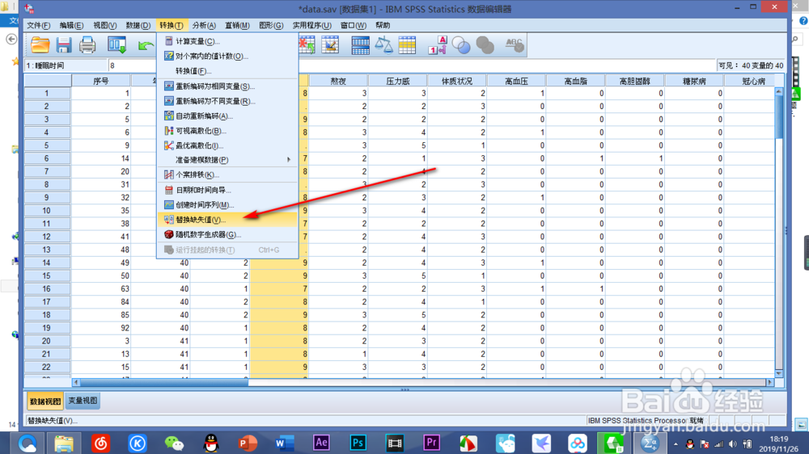
Task: Click the ABC Spell Check icon
Action: click(x=515, y=45)
